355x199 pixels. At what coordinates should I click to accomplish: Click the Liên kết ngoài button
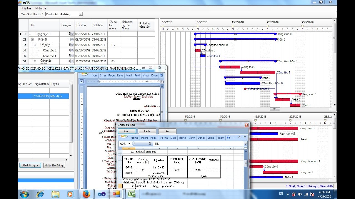click(x=30, y=165)
